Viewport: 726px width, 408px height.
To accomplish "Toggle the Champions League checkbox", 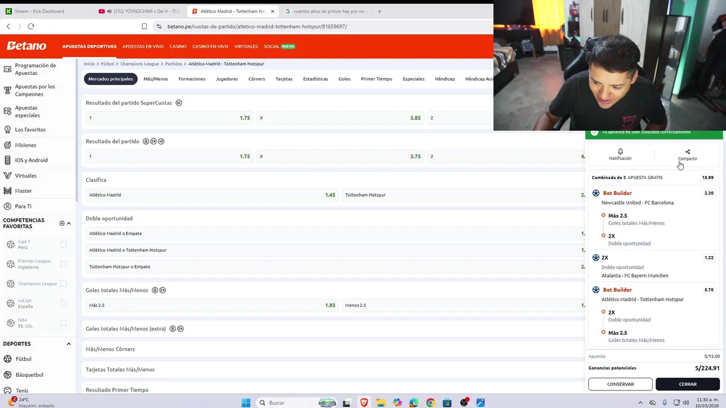I will (64, 283).
